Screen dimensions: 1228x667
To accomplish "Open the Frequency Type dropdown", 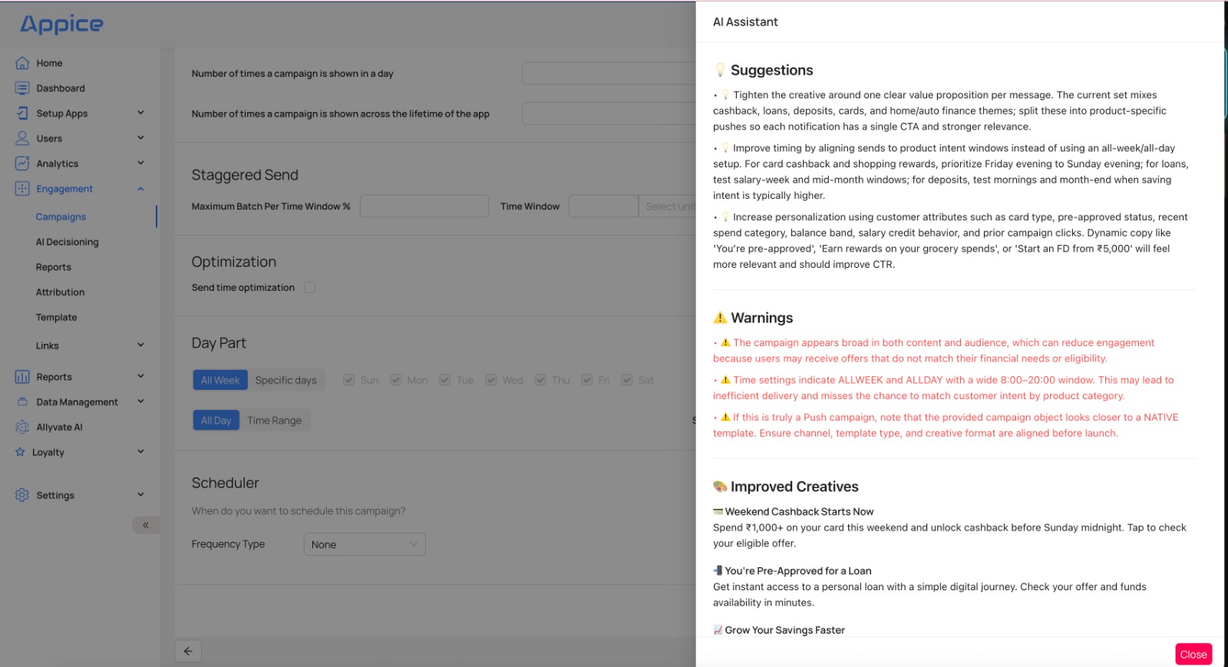I will pyautogui.click(x=365, y=544).
